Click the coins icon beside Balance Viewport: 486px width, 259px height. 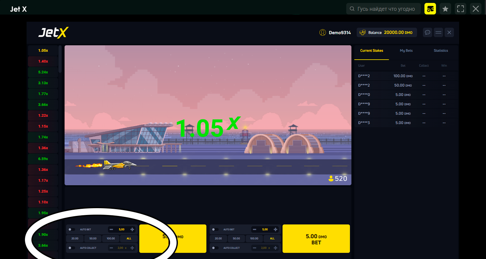(x=363, y=32)
